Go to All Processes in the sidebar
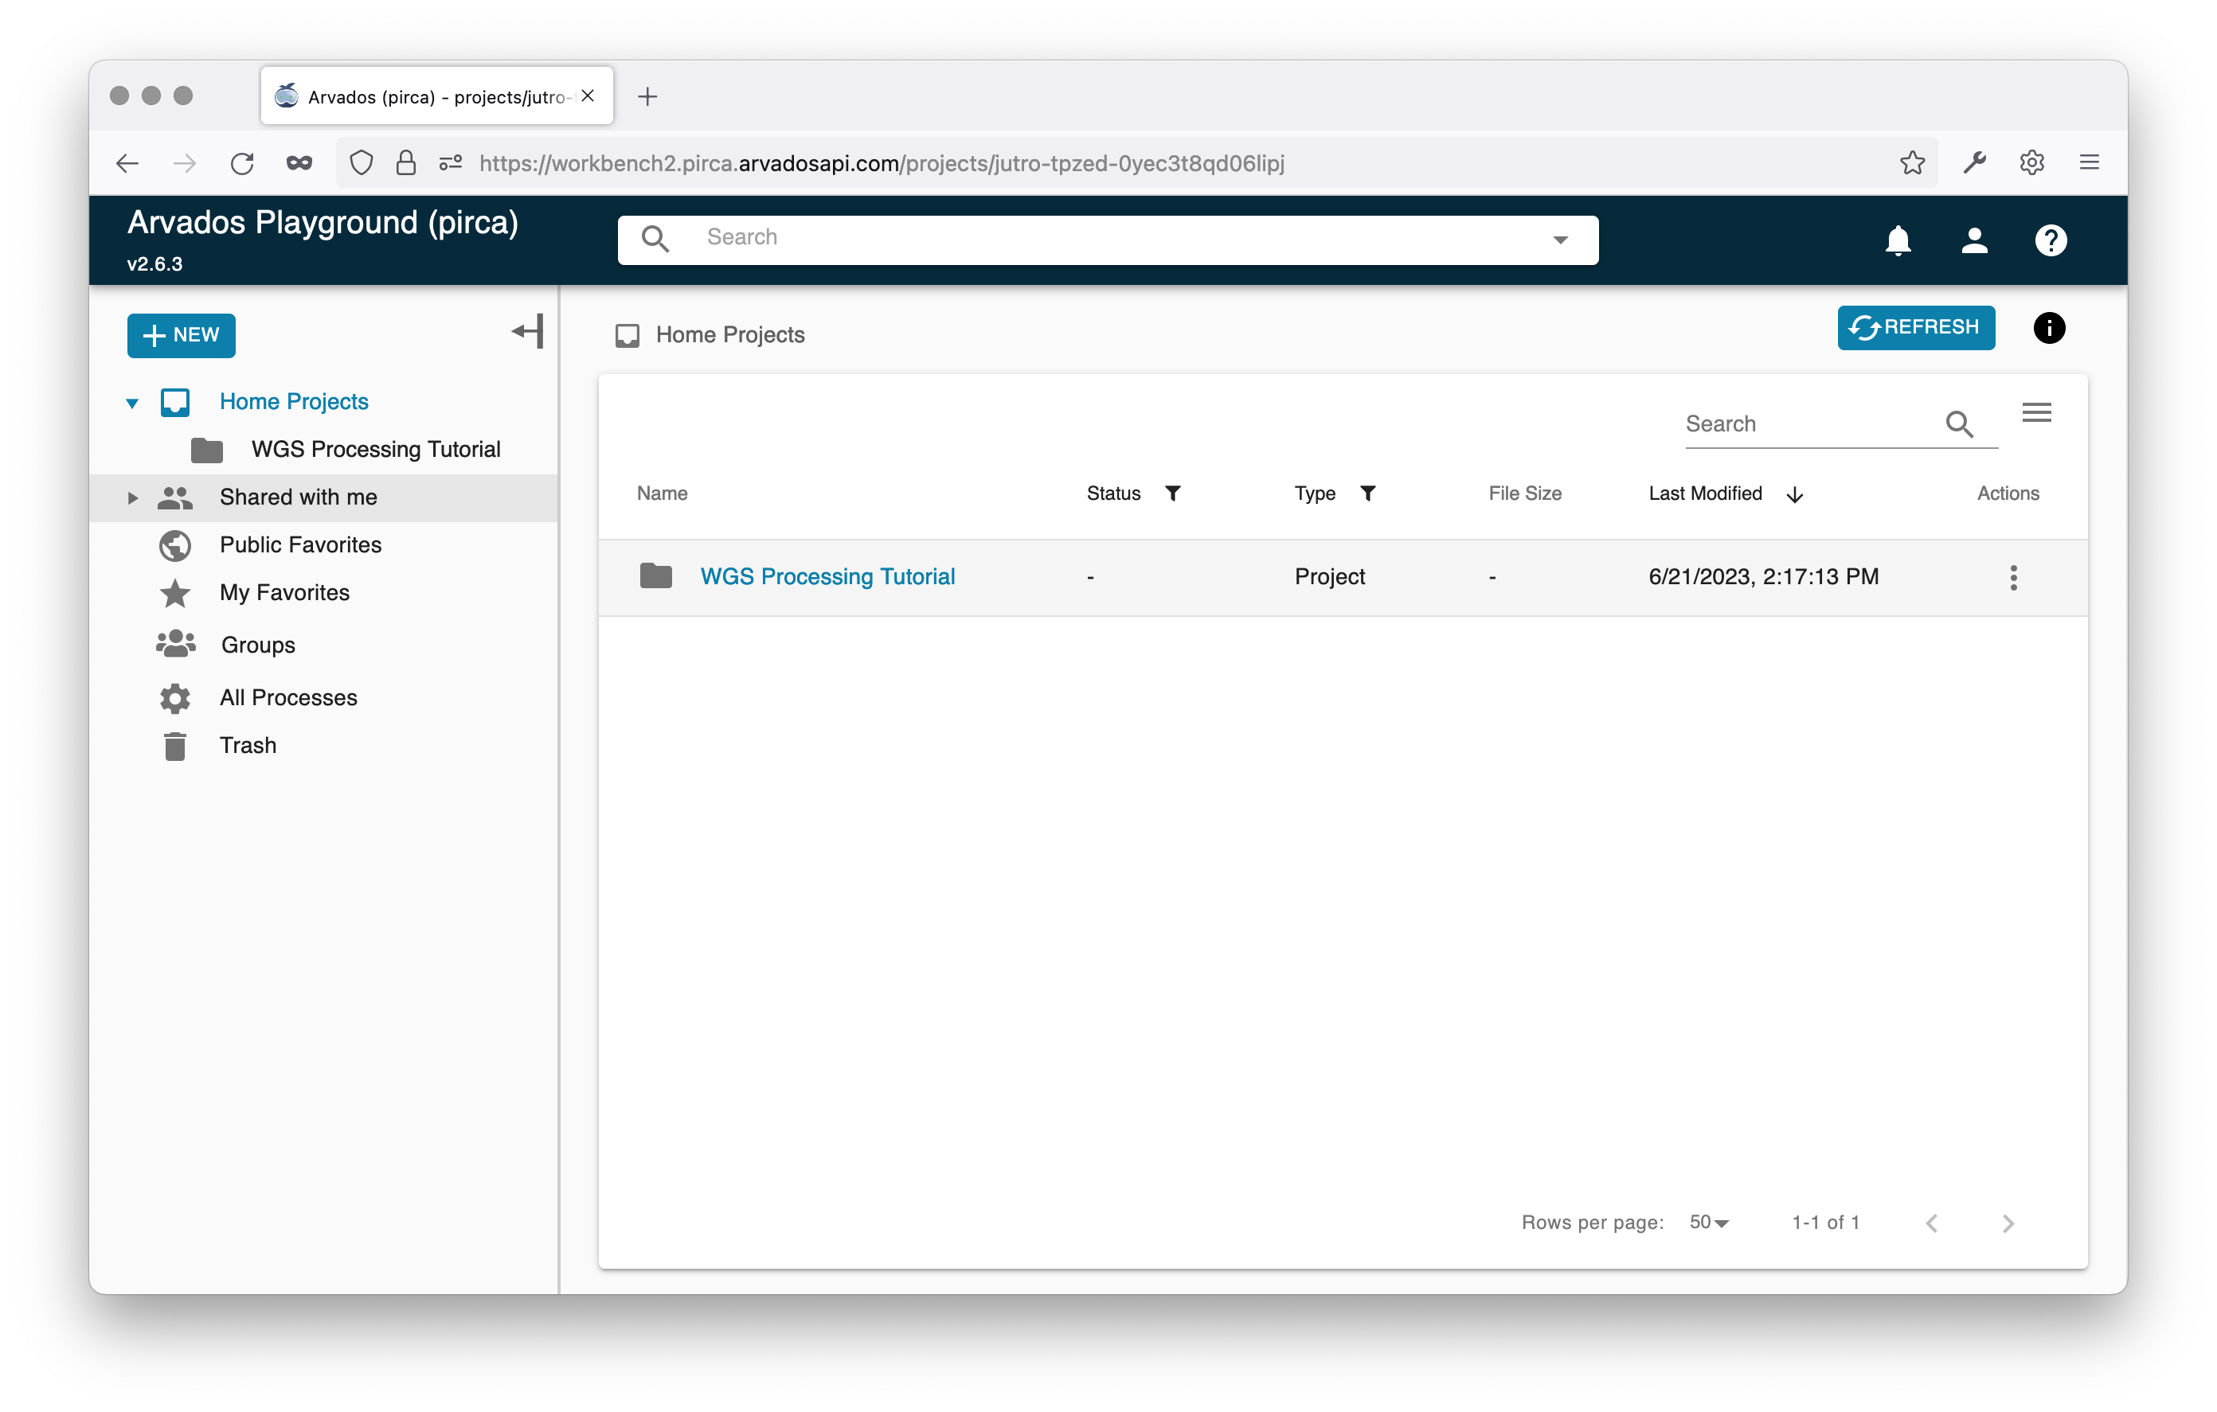This screenshot has height=1412, width=2217. click(x=288, y=698)
